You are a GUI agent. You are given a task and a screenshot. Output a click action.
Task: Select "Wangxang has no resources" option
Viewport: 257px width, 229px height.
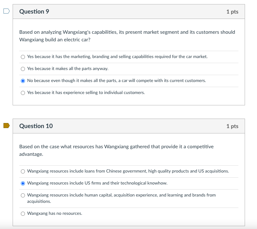(x=23, y=214)
